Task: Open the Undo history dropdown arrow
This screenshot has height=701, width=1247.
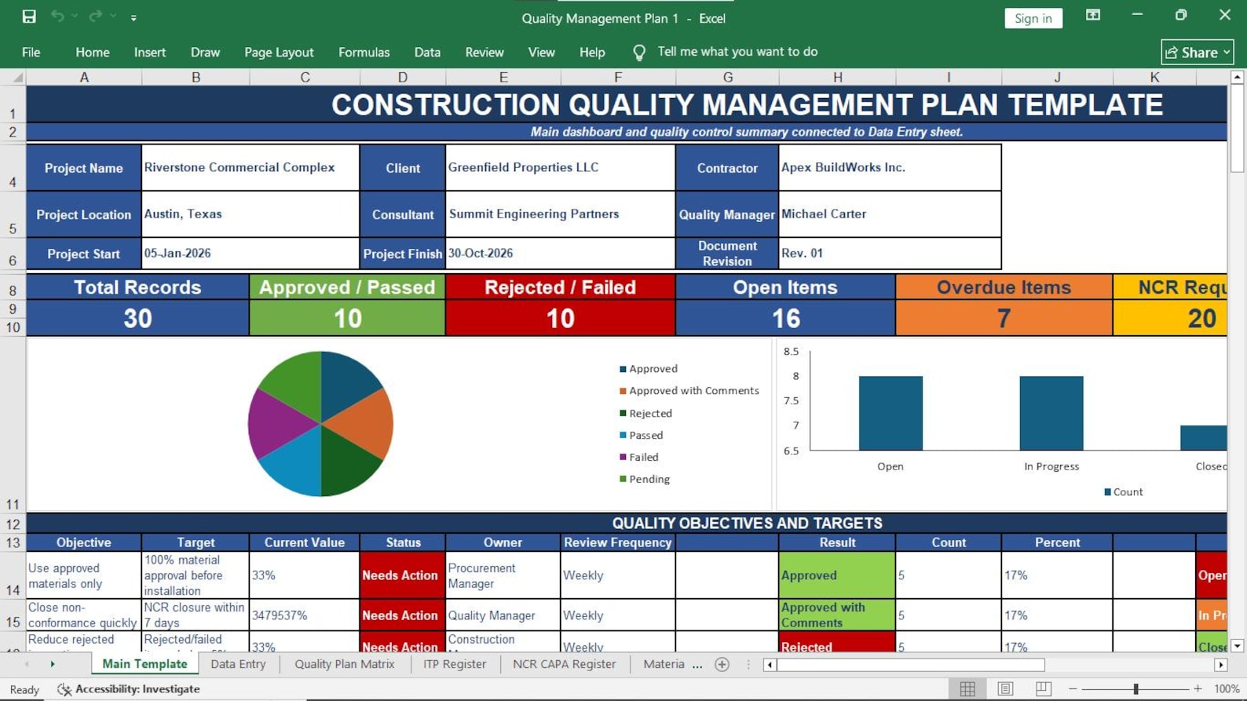Action: coord(75,16)
